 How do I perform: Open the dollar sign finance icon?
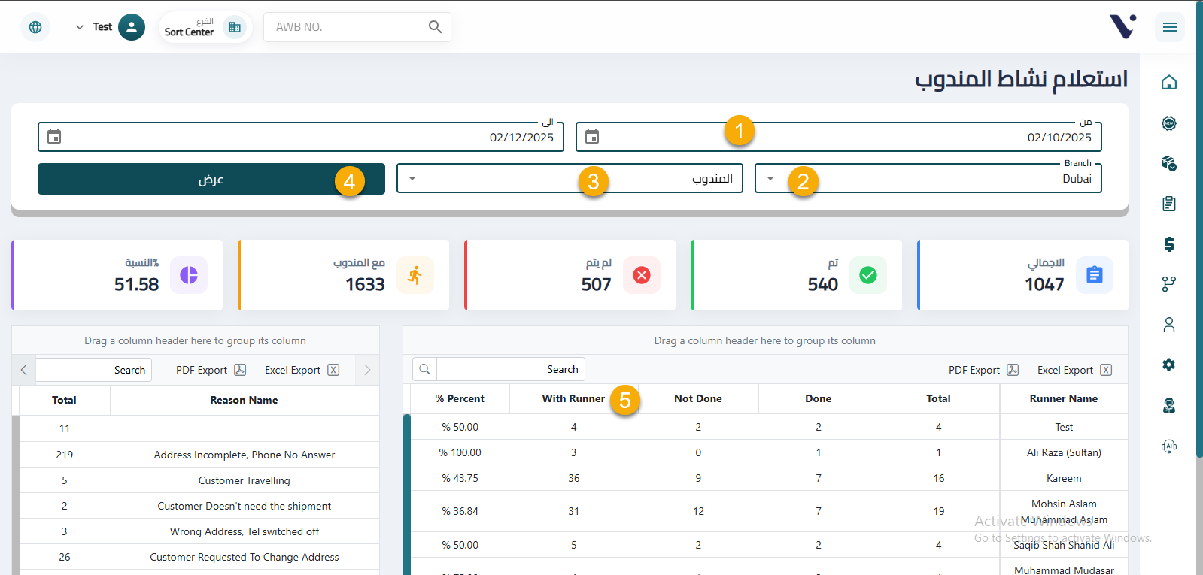point(1168,244)
